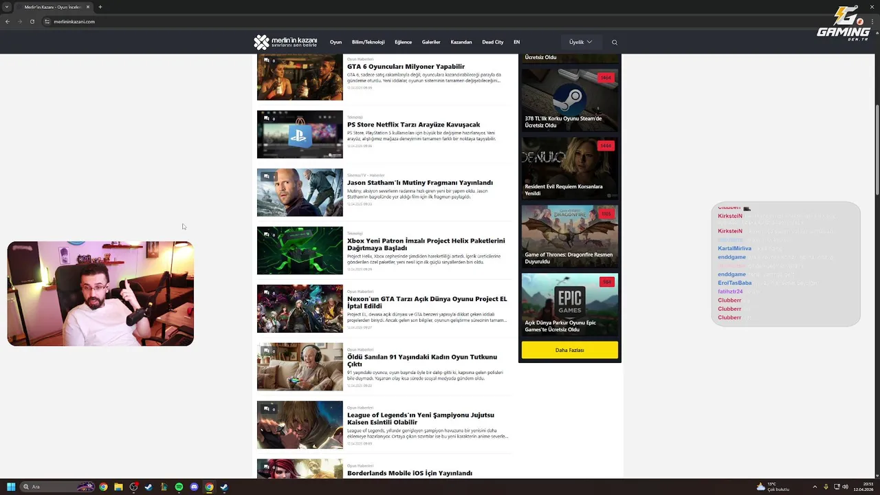
Task: Open League of Legends Yeni Şampiyonu headline
Action: [x=421, y=419]
